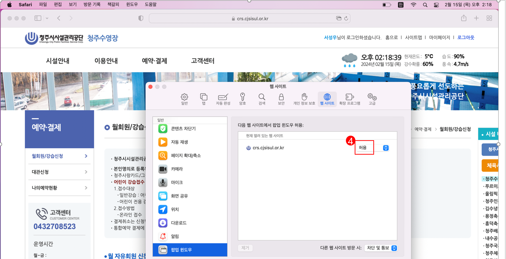Open the 보기 menu

point(72,5)
